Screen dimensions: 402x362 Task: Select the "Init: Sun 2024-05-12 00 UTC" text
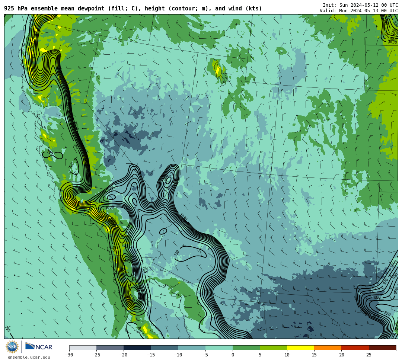pyautogui.click(x=360, y=5)
